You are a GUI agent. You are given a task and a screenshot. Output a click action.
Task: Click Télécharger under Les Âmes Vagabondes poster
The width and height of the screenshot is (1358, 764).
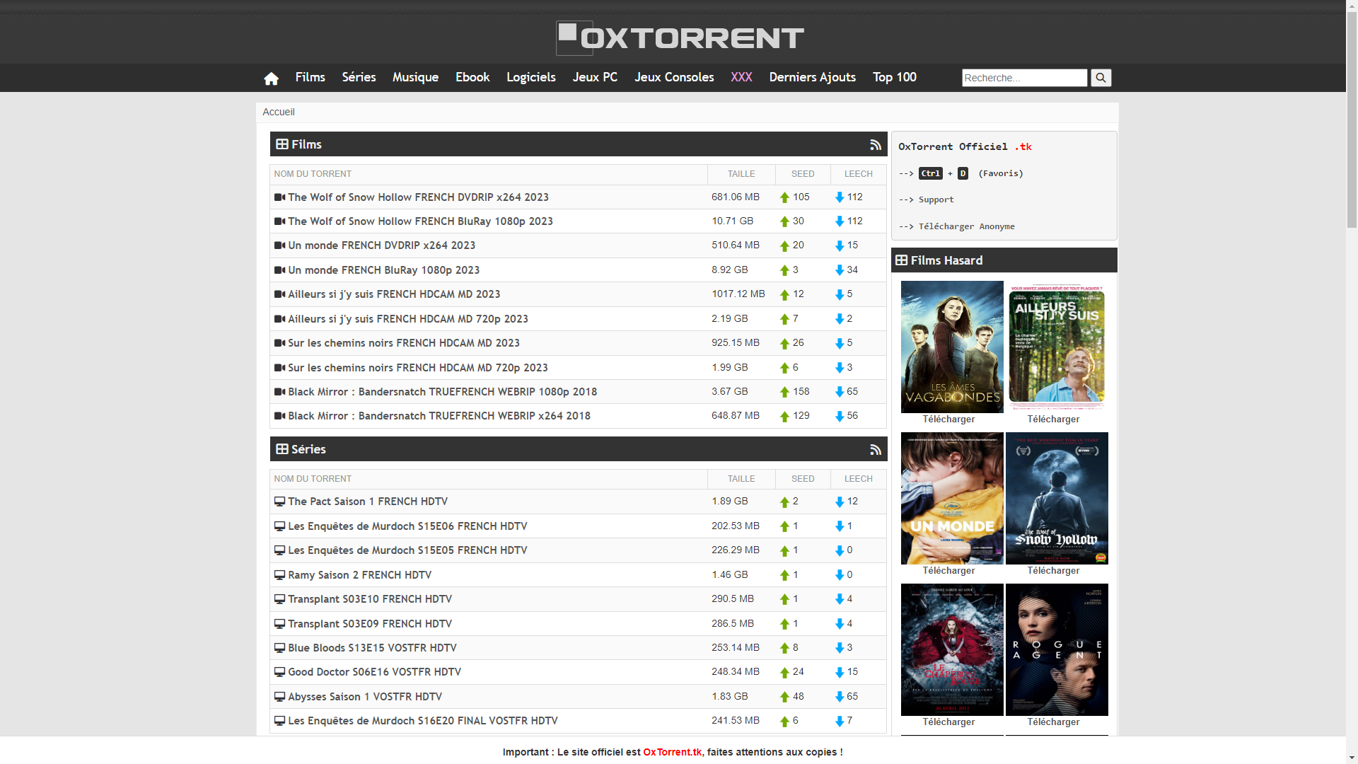948,419
